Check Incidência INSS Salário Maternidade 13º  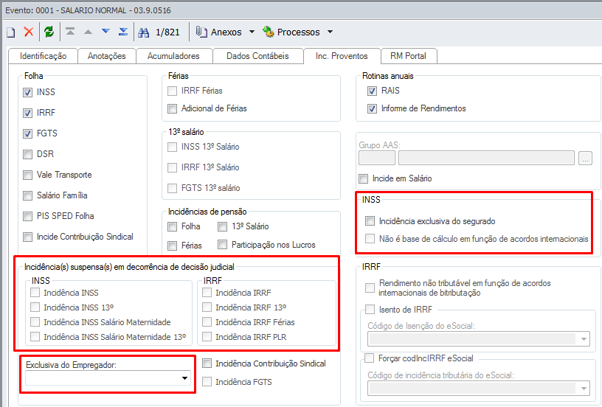35,337
